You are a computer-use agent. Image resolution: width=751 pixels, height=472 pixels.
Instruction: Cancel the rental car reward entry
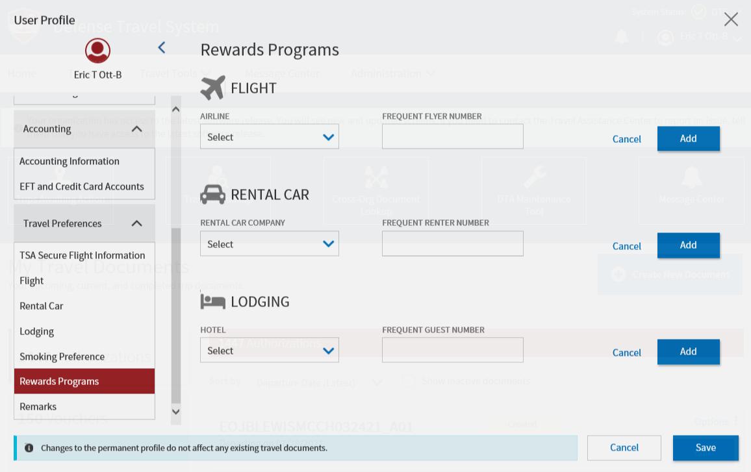[626, 246]
